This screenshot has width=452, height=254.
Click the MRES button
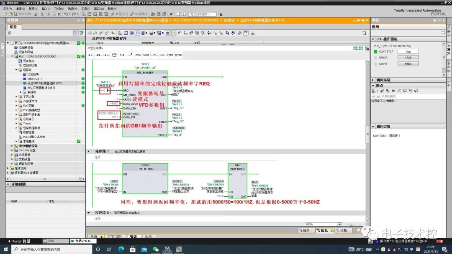pos(408,63)
